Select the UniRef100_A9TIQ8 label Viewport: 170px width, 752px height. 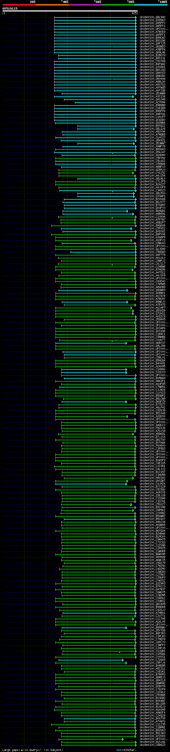pos(152,90)
